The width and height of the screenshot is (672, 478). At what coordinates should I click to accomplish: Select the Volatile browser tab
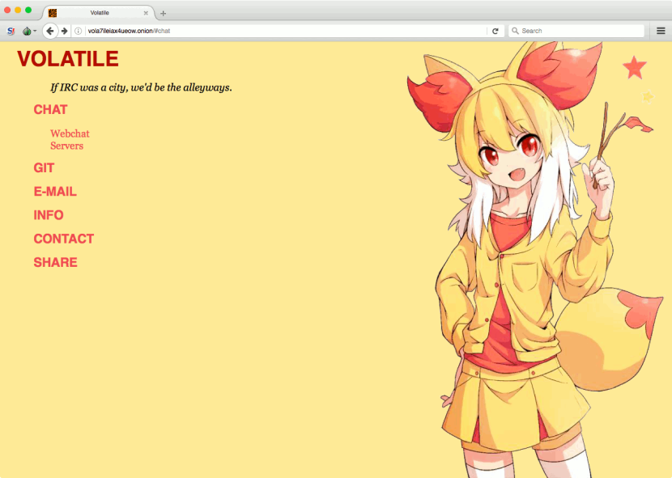(97, 13)
